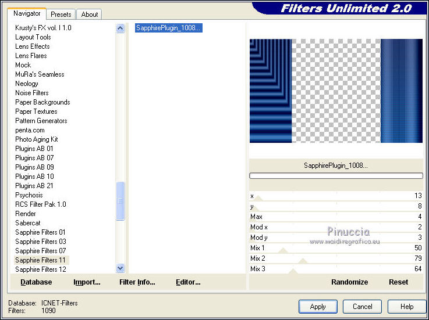
Task: Click Import... button
Action: (87, 282)
